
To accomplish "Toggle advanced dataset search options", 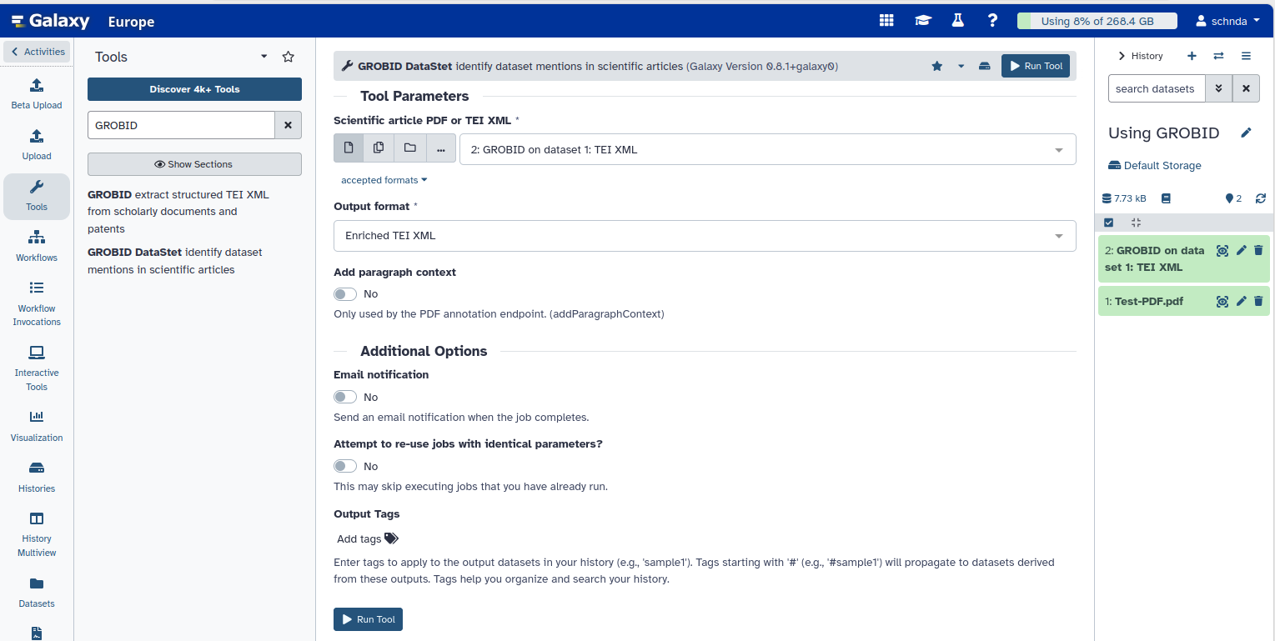I will coord(1218,88).
